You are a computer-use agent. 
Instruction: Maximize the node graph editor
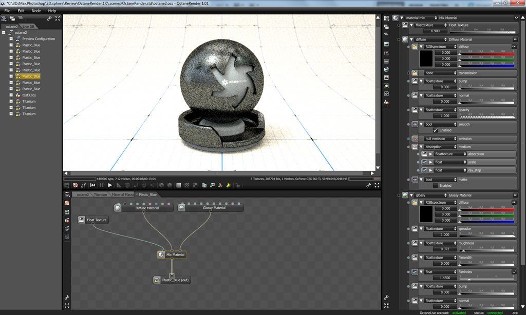pos(67,305)
